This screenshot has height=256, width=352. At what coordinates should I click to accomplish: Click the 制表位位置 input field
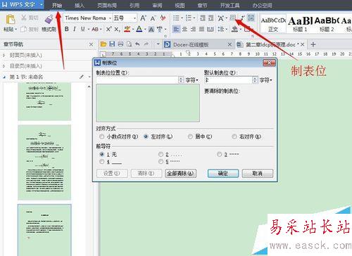pos(137,80)
